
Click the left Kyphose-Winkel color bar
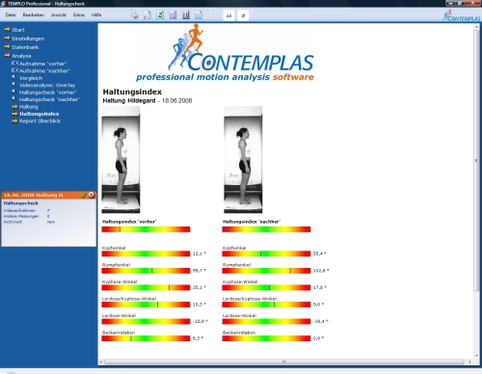146,287
